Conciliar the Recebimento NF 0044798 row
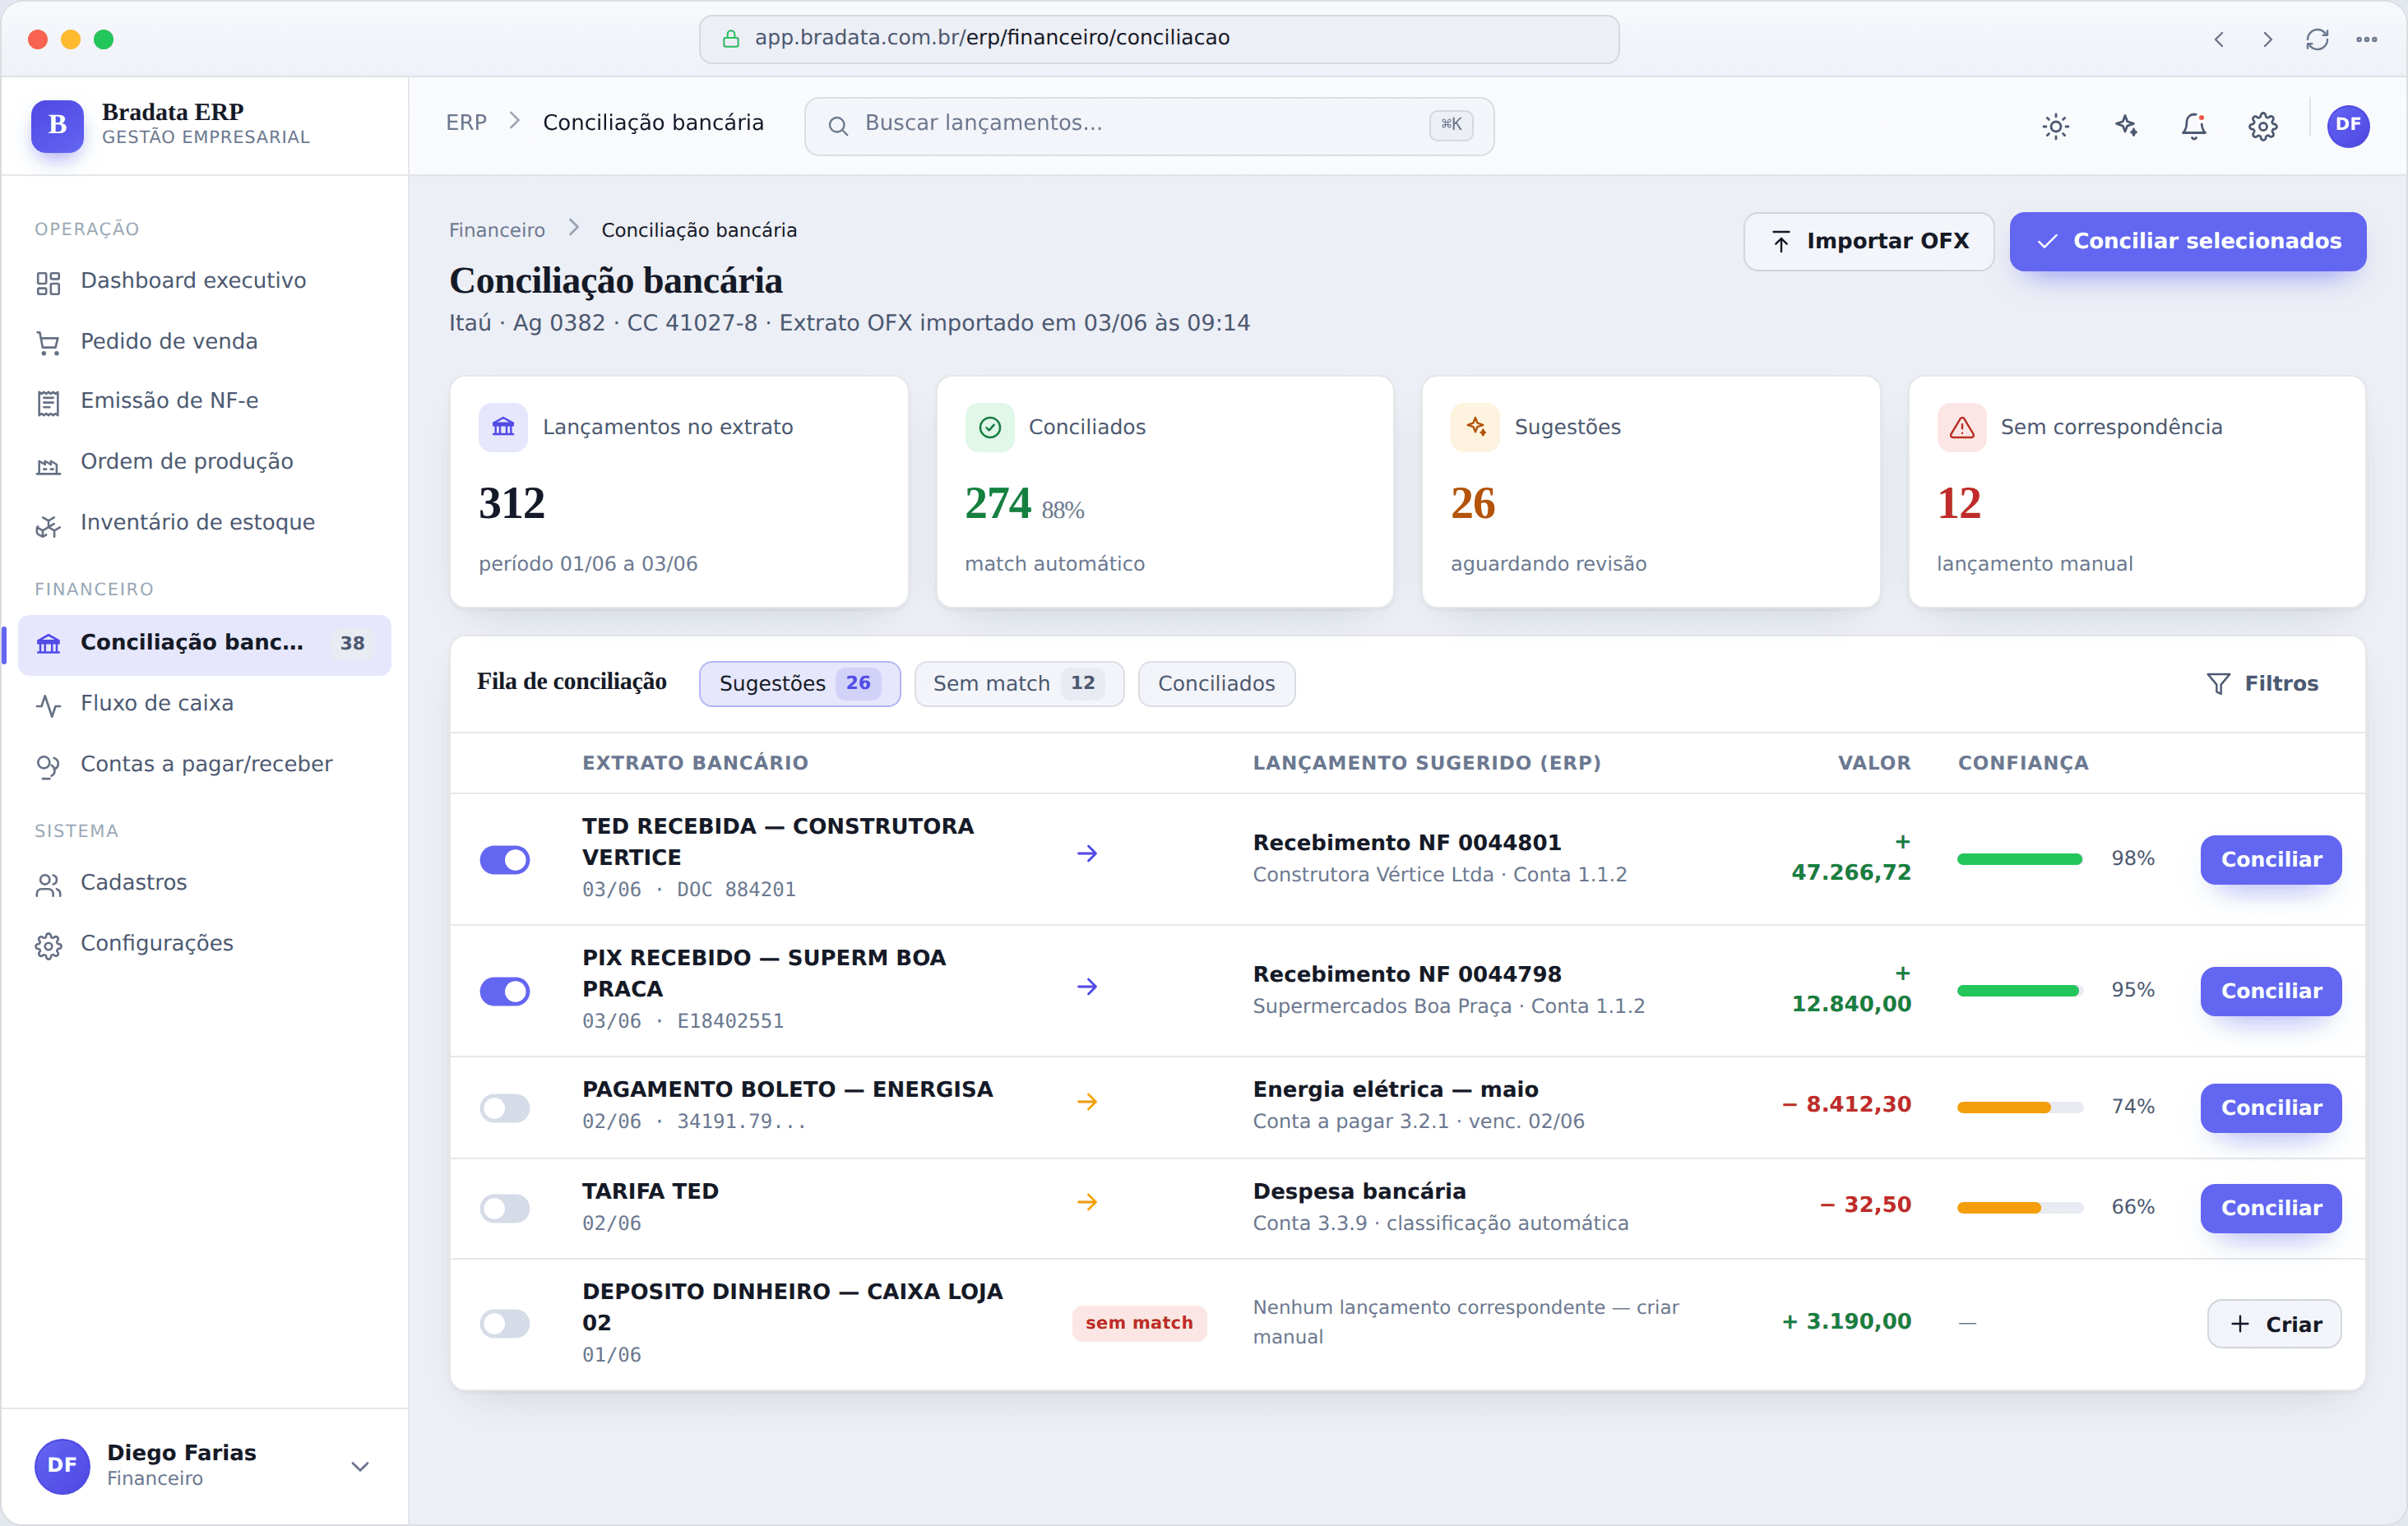The height and width of the screenshot is (1526, 2408). coord(2270,992)
